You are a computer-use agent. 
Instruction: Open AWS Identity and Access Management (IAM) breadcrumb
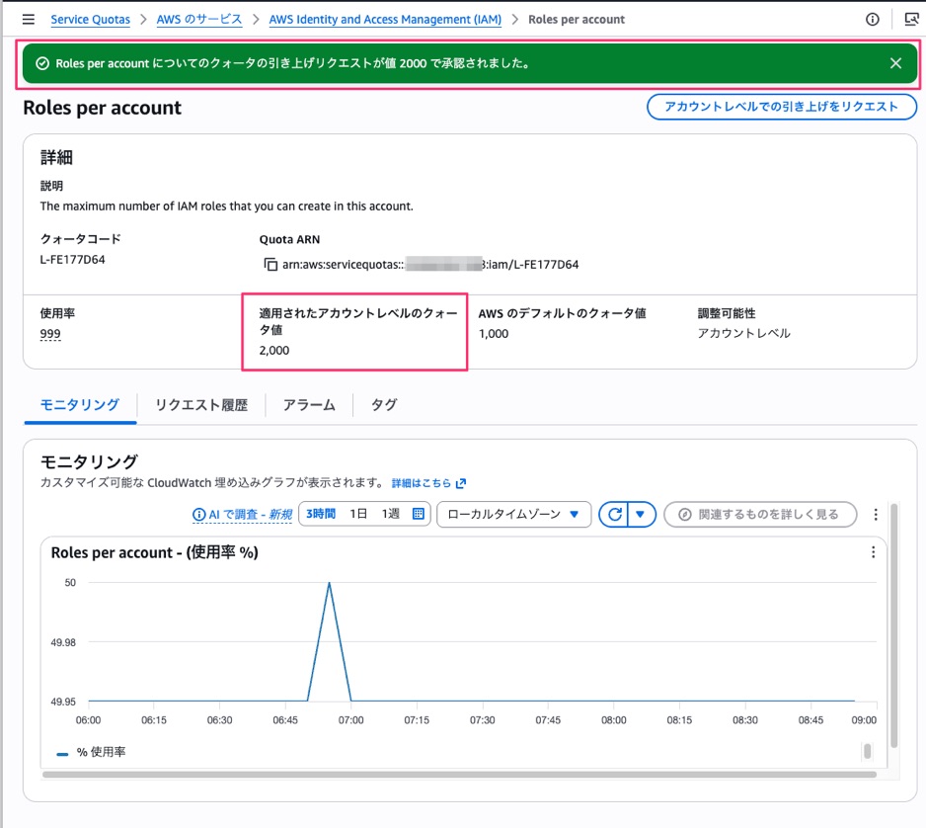click(385, 20)
